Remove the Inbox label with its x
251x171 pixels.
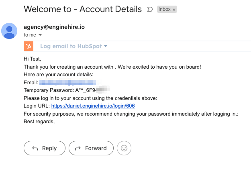click(174, 9)
